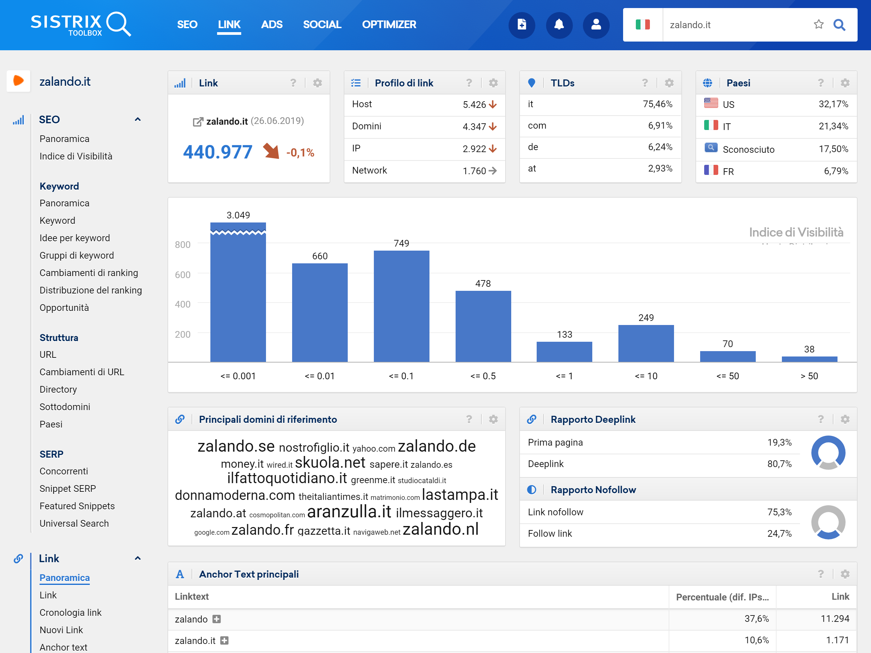Switch to the SEO top tab
871x653 pixels.
pos(187,24)
